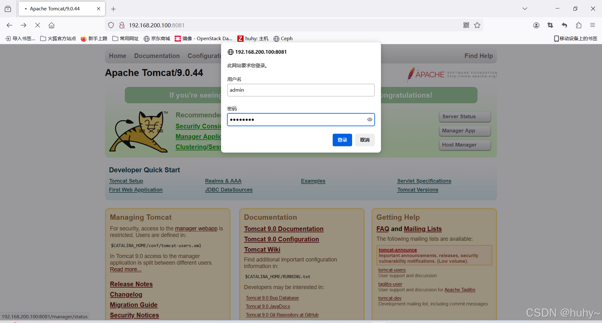This screenshot has height=323, width=602.
Task: Open the Migration Guide link
Action: [x=134, y=305]
